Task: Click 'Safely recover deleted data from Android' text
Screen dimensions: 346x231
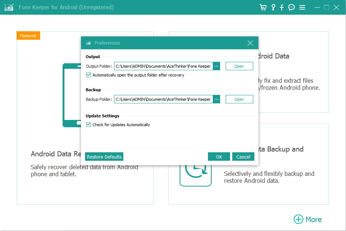Action: click(84, 167)
